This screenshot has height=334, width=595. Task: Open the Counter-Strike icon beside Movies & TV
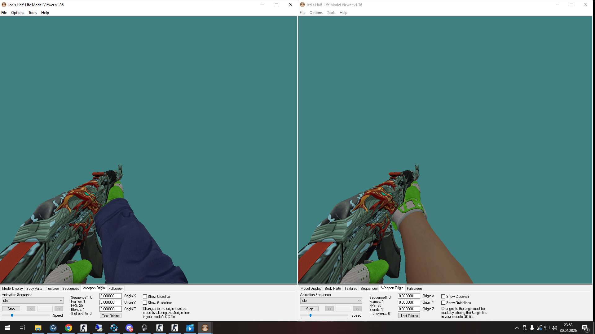174,328
